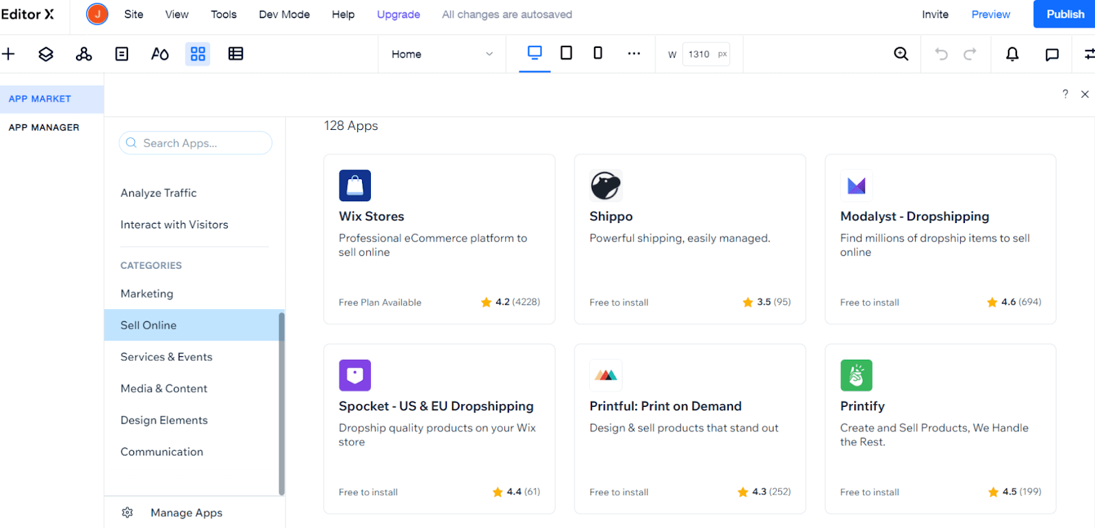Close the App Market panel

(x=1085, y=94)
